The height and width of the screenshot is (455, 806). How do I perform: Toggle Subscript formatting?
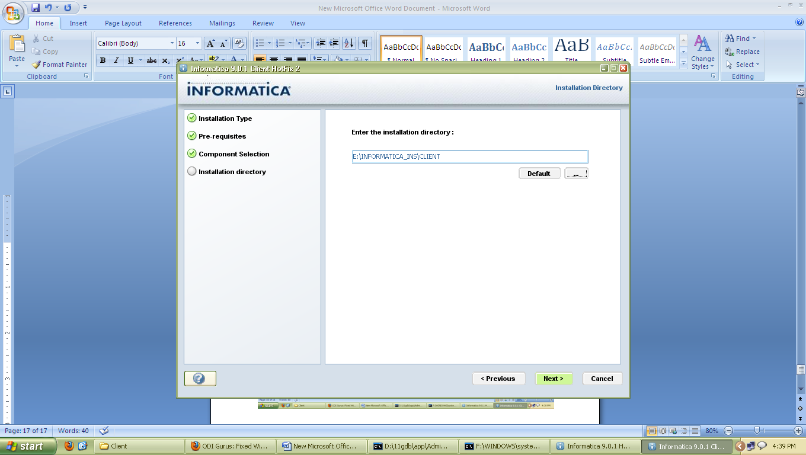(165, 60)
